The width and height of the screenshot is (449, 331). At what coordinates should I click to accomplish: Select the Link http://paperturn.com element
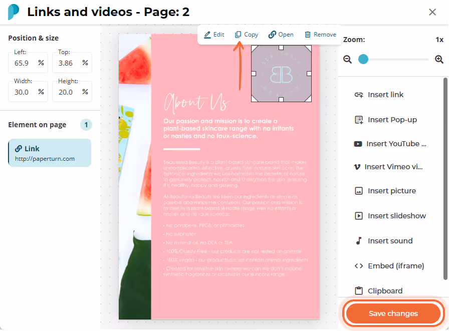[50, 153]
